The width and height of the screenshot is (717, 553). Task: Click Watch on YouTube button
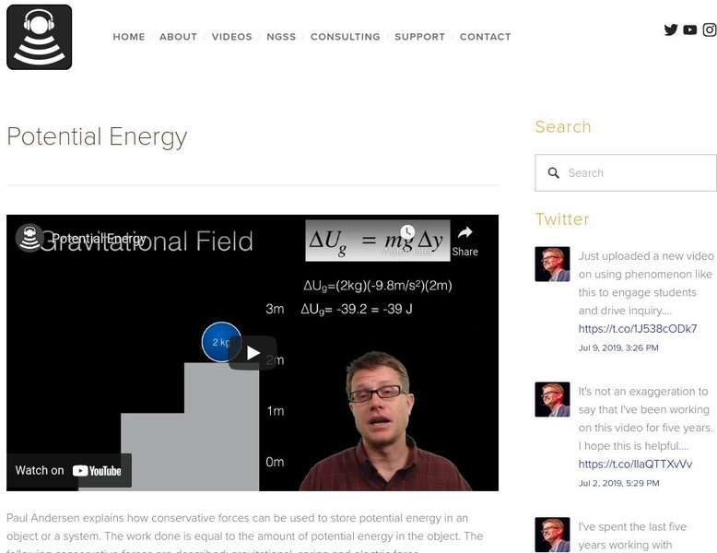pos(69,470)
